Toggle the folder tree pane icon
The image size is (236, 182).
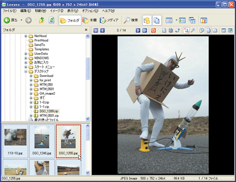point(147,20)
